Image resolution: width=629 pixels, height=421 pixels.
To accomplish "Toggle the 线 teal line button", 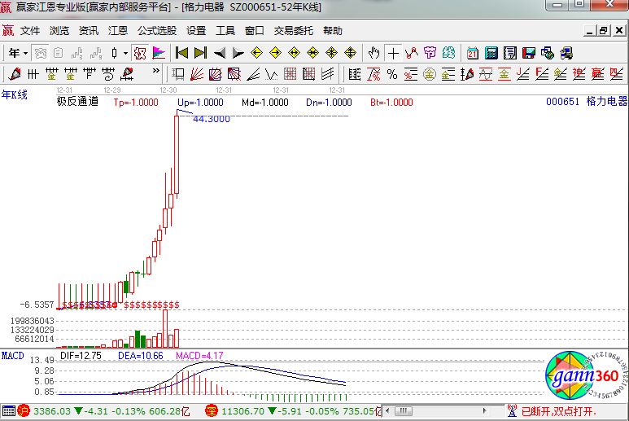I will click(x=448, y=53).
